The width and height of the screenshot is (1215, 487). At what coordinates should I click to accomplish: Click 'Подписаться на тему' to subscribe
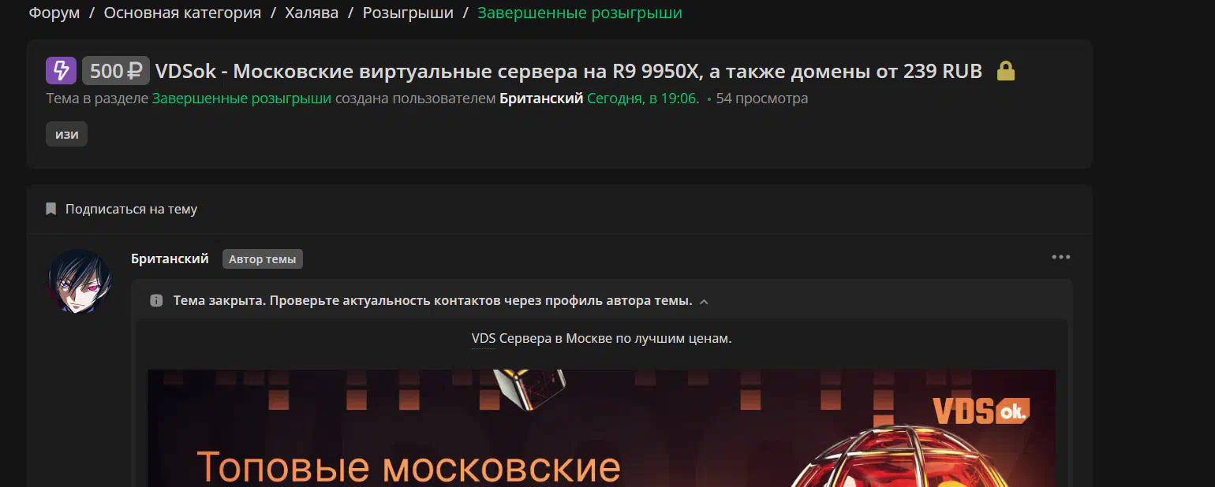point(131,209)
